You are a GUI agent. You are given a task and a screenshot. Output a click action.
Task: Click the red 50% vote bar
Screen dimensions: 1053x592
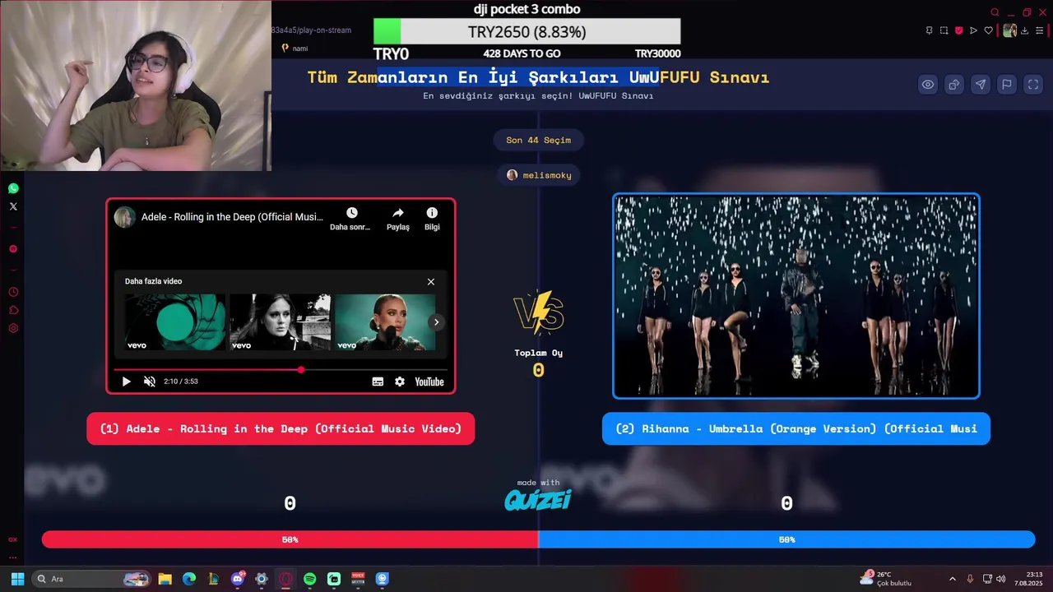[x=290, y=539]
